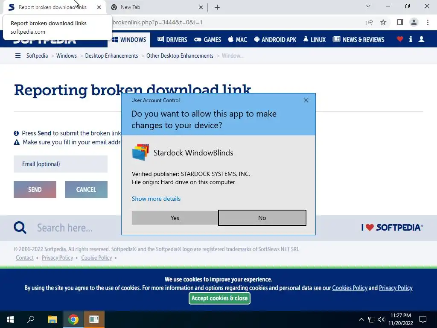Click I love Softpedia logo

pos(392,228)
